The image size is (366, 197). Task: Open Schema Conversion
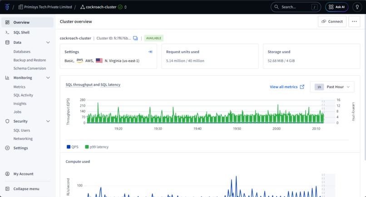[30, 69]
